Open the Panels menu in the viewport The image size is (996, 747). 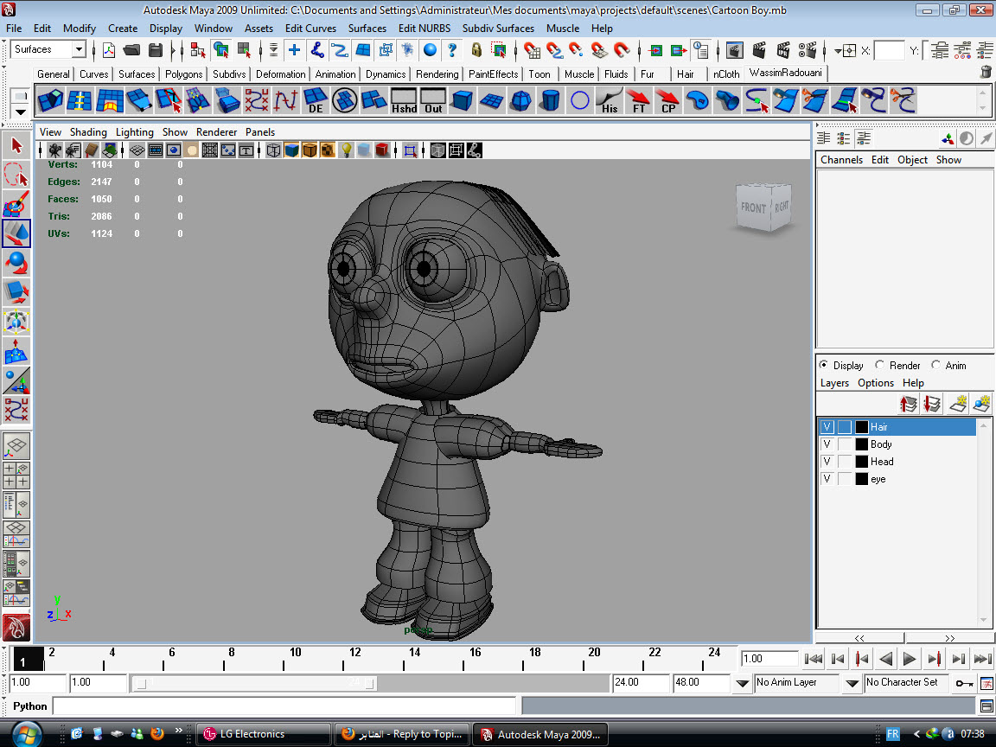click(x=259, y=132)
